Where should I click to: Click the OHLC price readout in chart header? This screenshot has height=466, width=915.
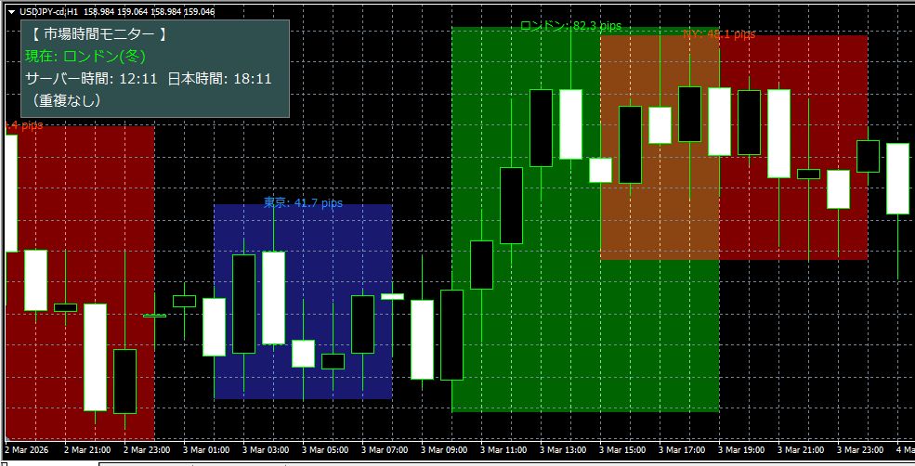(163, 12)
